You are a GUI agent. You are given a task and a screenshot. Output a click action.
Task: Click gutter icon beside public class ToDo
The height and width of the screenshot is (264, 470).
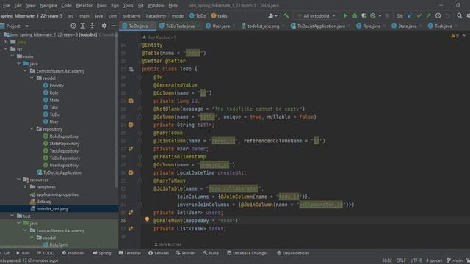pyautogui.click(x=131, y=69)
